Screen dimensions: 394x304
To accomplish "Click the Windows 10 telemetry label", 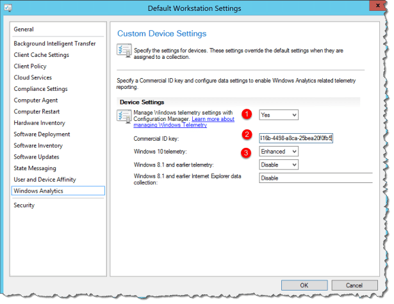I will click(x=160, y=152).
